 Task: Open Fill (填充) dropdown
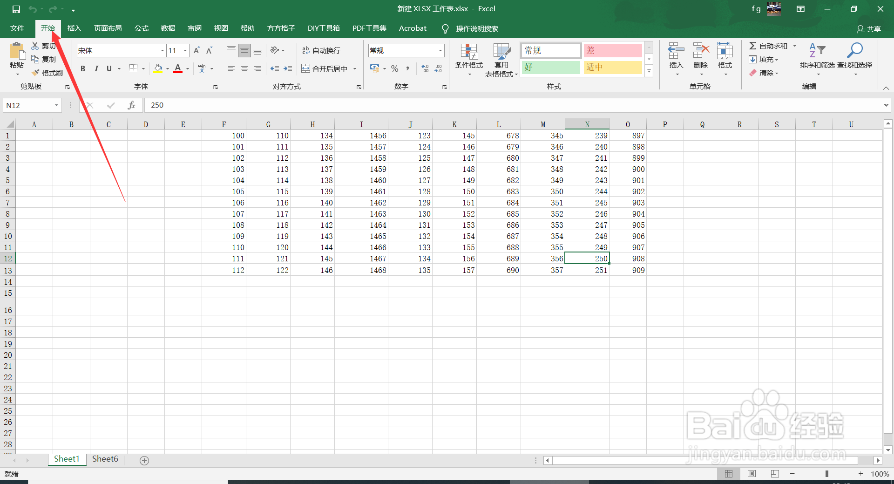pos(764,59)
